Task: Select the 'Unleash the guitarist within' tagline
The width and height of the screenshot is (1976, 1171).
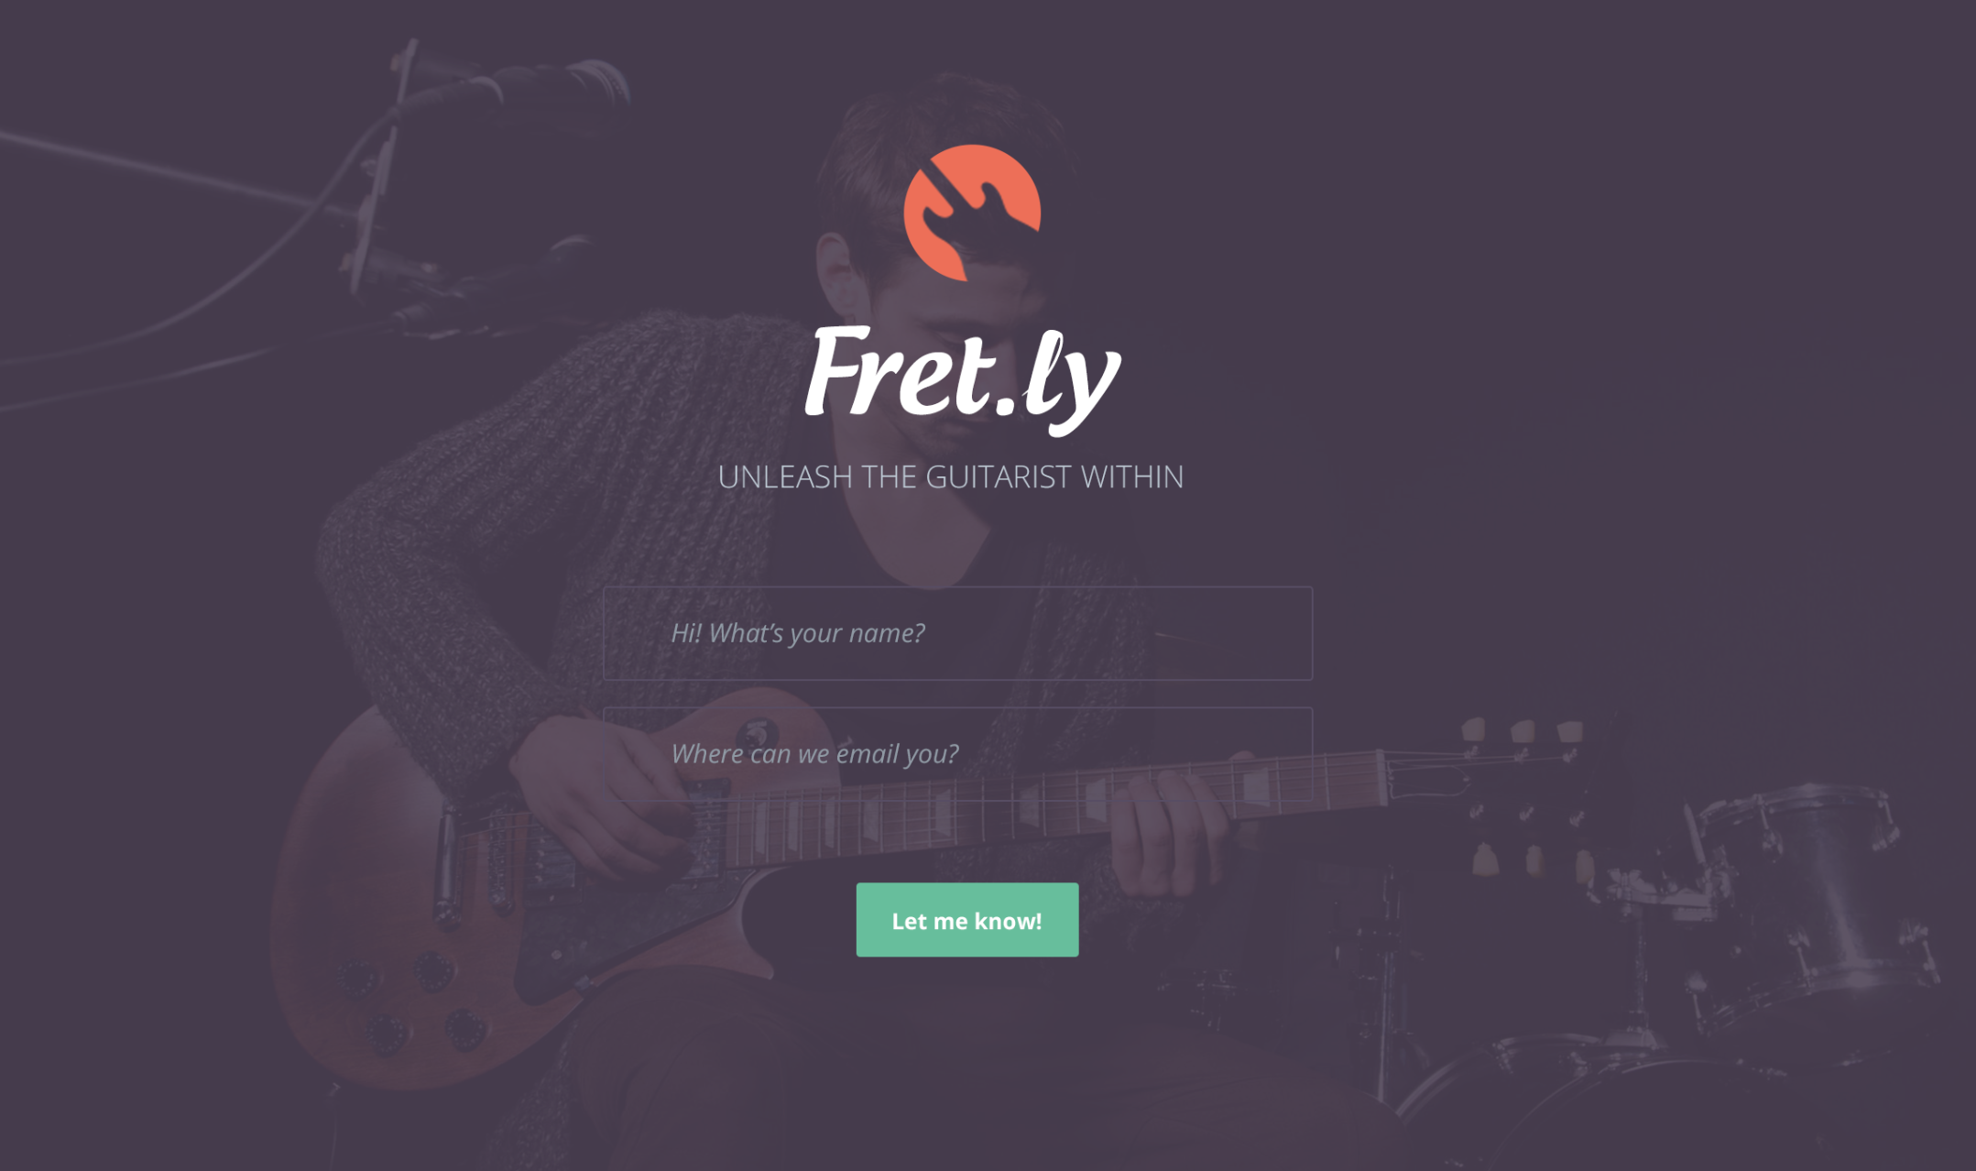Action: pos(950,476)
